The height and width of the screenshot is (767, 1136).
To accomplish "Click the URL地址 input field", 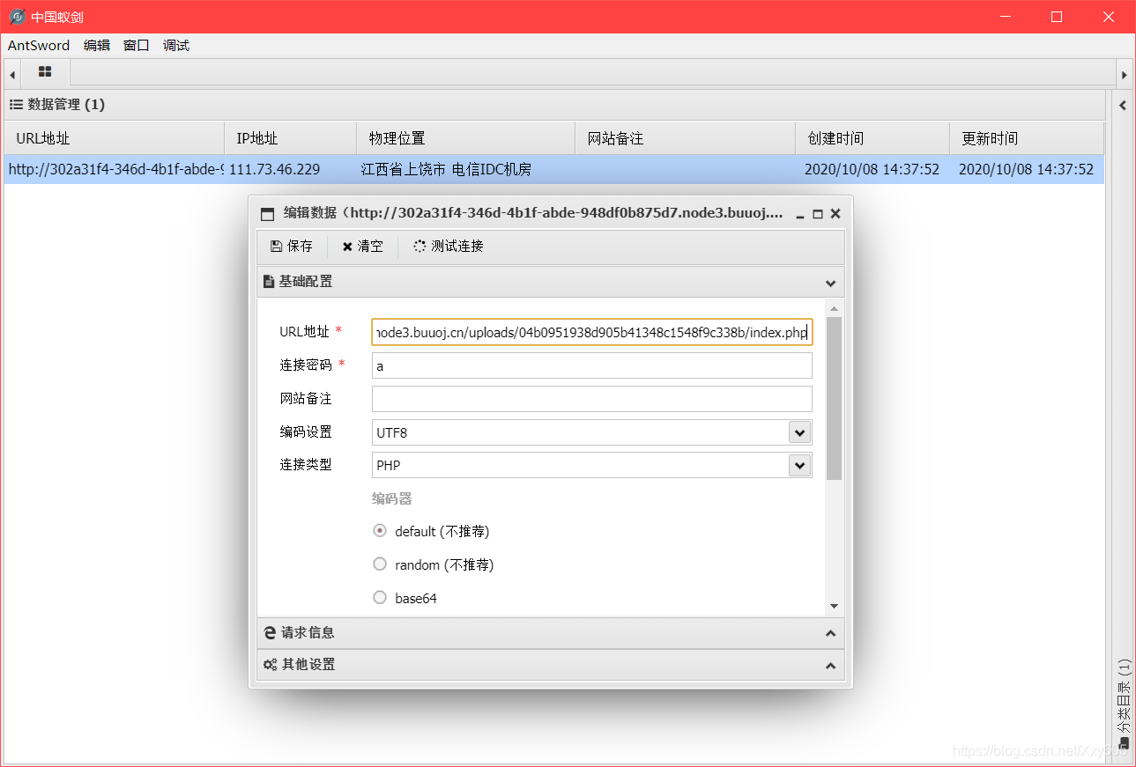I will point(592,332).
